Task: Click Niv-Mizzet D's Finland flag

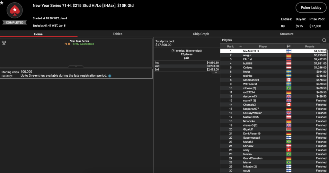Action: 289,51
